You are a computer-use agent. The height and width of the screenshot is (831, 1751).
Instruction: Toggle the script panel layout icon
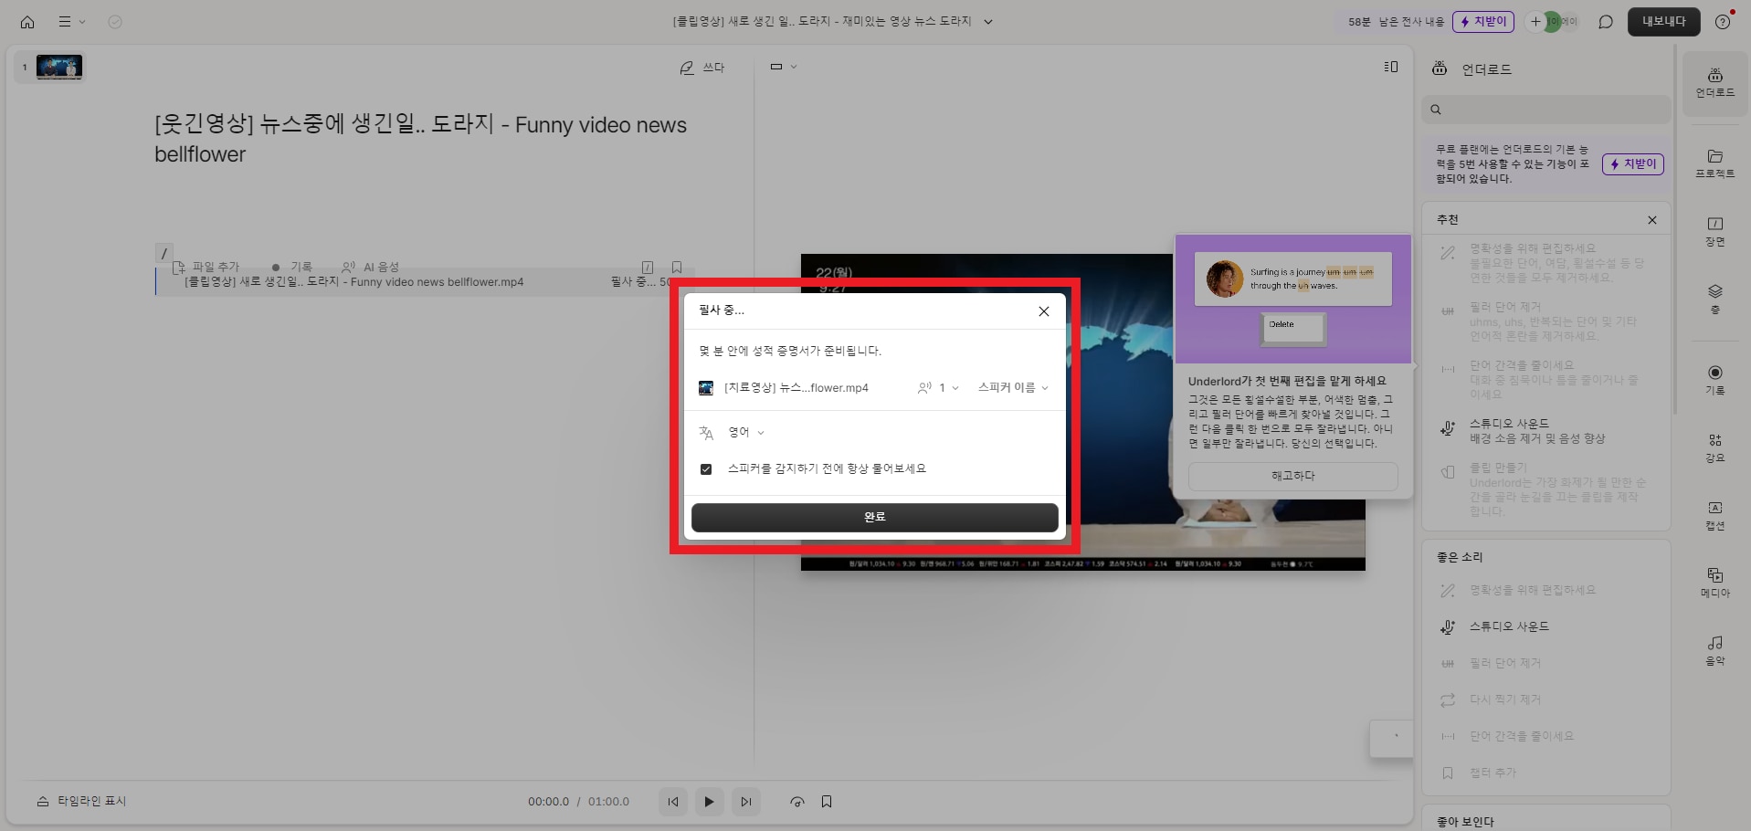pos(1391,67)
